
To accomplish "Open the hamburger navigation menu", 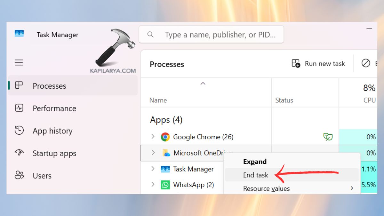I will click(19, 62).
